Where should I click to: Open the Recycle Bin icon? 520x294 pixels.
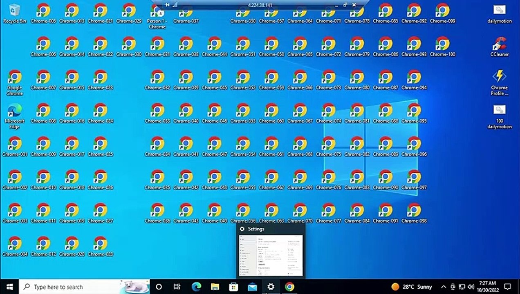click(15, 13)
